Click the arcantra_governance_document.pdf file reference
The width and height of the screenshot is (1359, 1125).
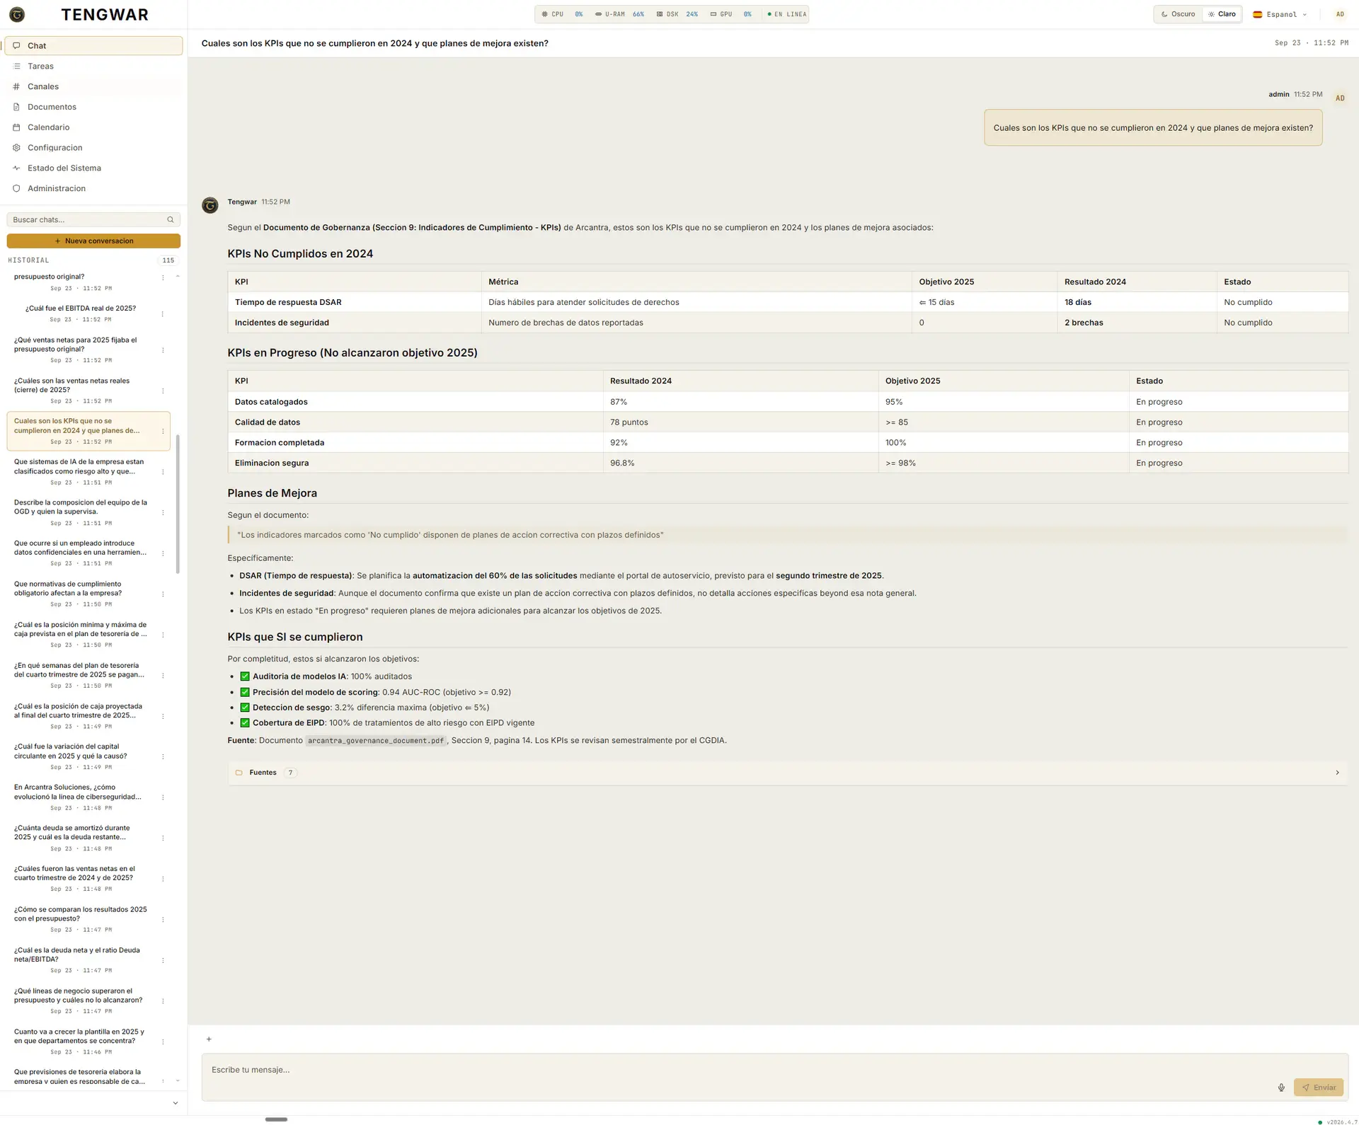tap(376, 741)
